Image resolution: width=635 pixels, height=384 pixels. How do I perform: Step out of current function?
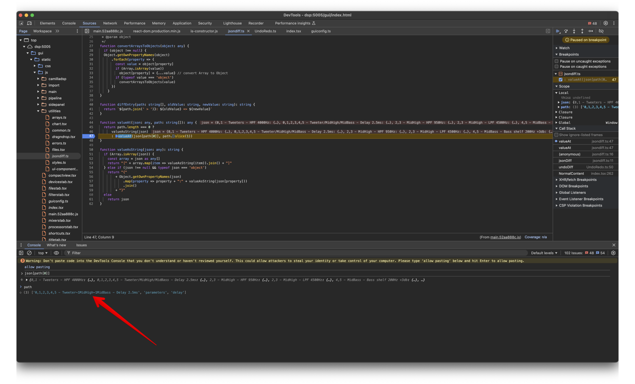point(582,31)
